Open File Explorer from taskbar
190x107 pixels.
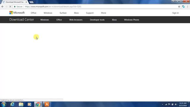click(21, 104)
